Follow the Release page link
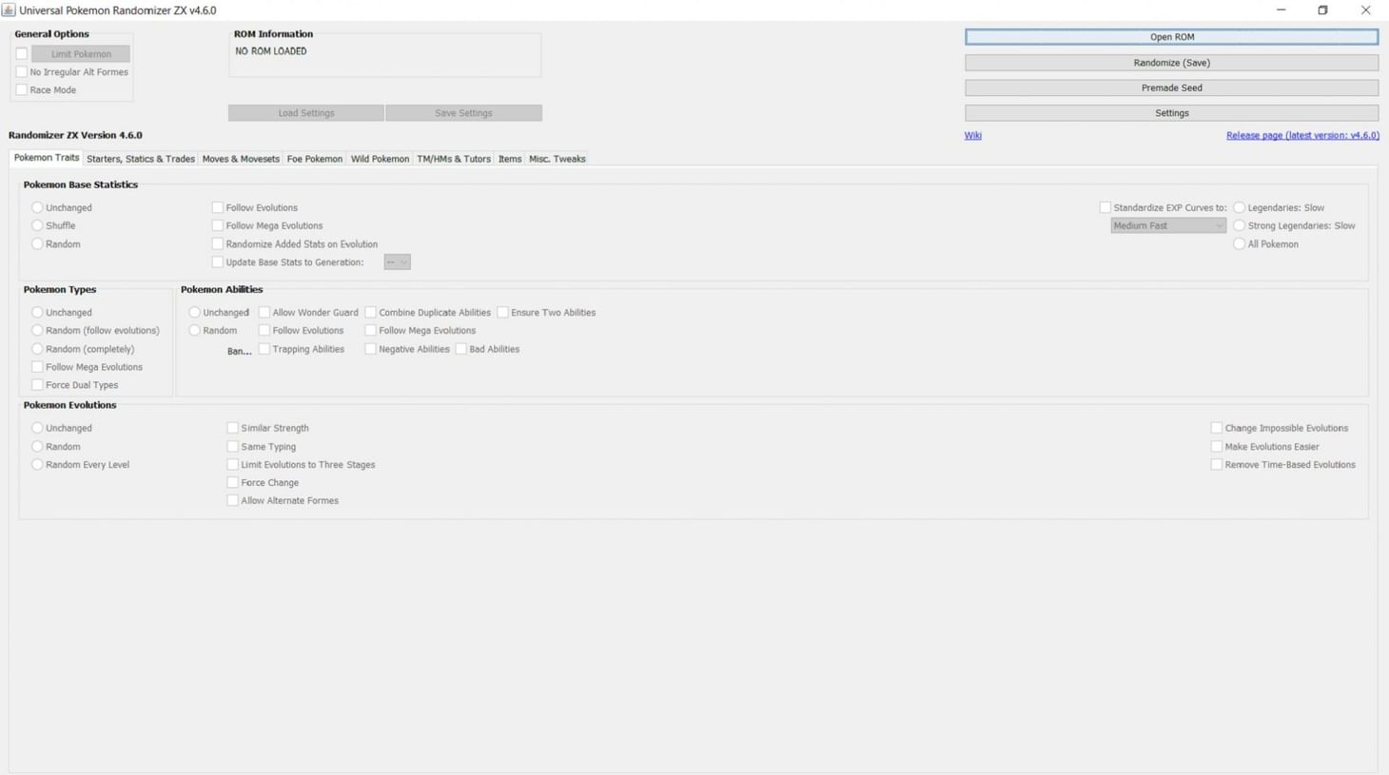The height and width of the screenshot is (775, 1389). point(1301,135)
